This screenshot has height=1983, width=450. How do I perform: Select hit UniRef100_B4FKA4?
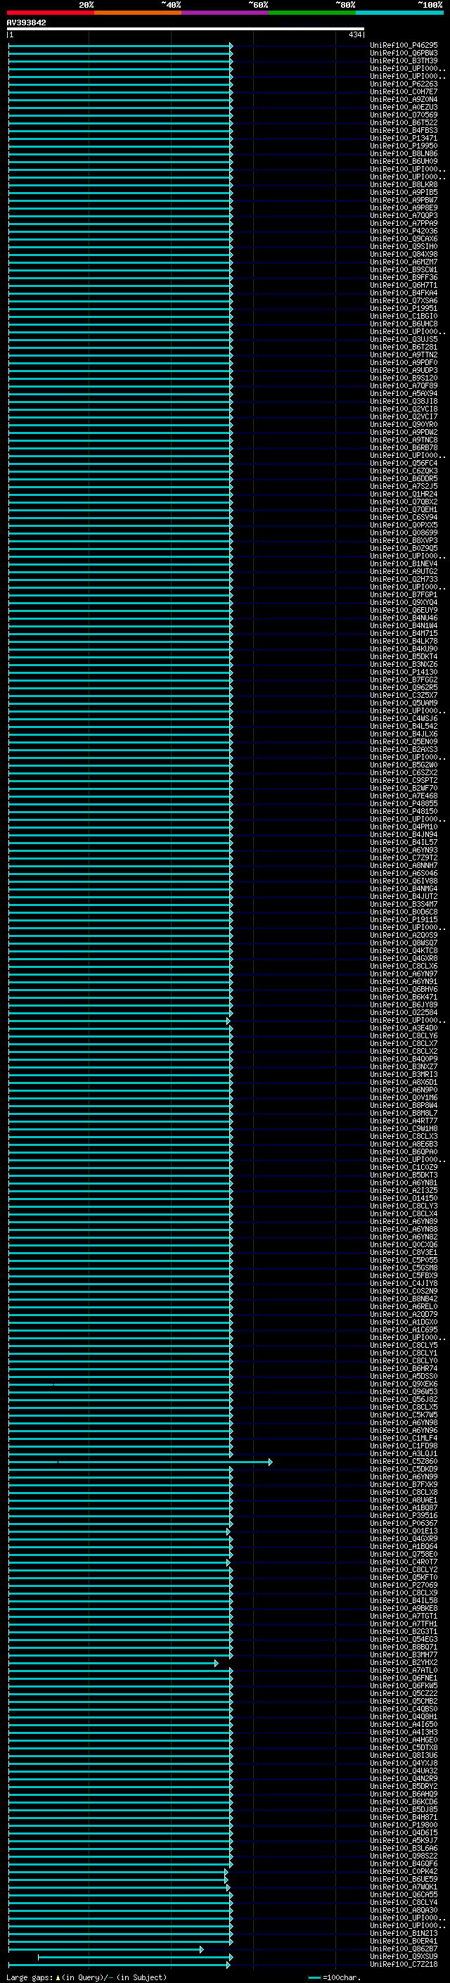[x=404, y=293]
